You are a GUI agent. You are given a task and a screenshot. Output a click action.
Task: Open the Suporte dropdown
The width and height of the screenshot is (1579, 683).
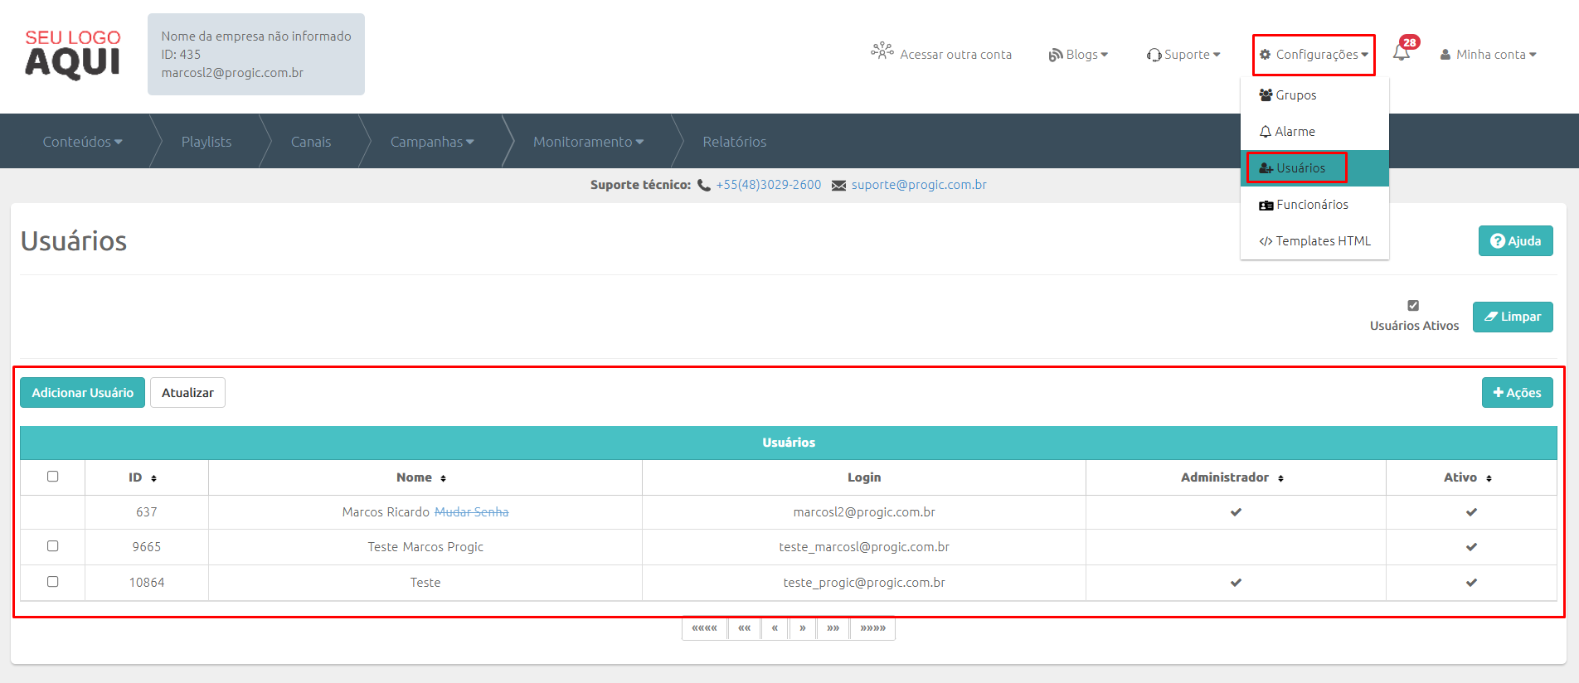[1183, 55]
